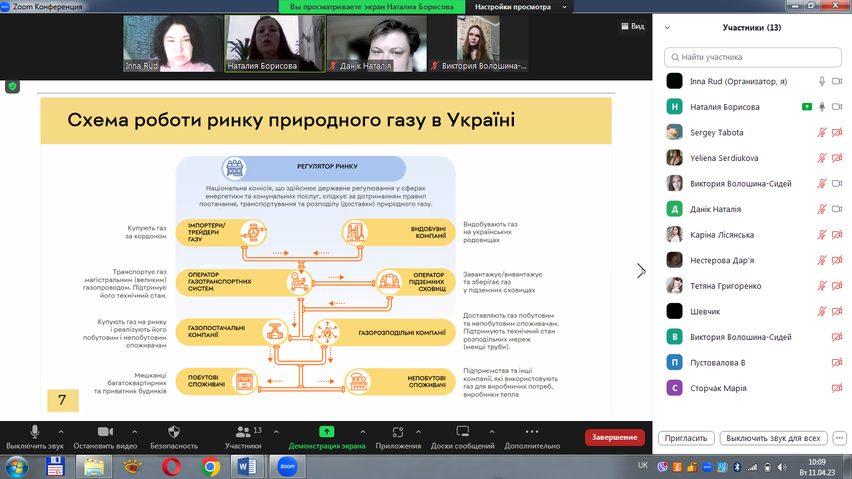
Task: Click the Пригласить invite button
Action: pos(686,438)
